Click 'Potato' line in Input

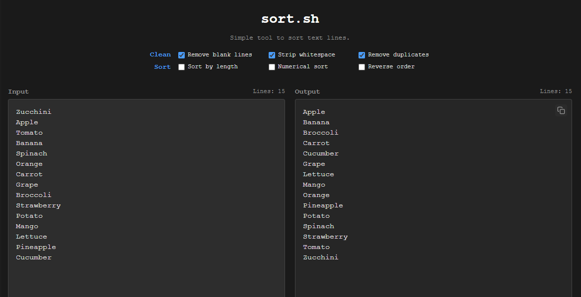29,216
